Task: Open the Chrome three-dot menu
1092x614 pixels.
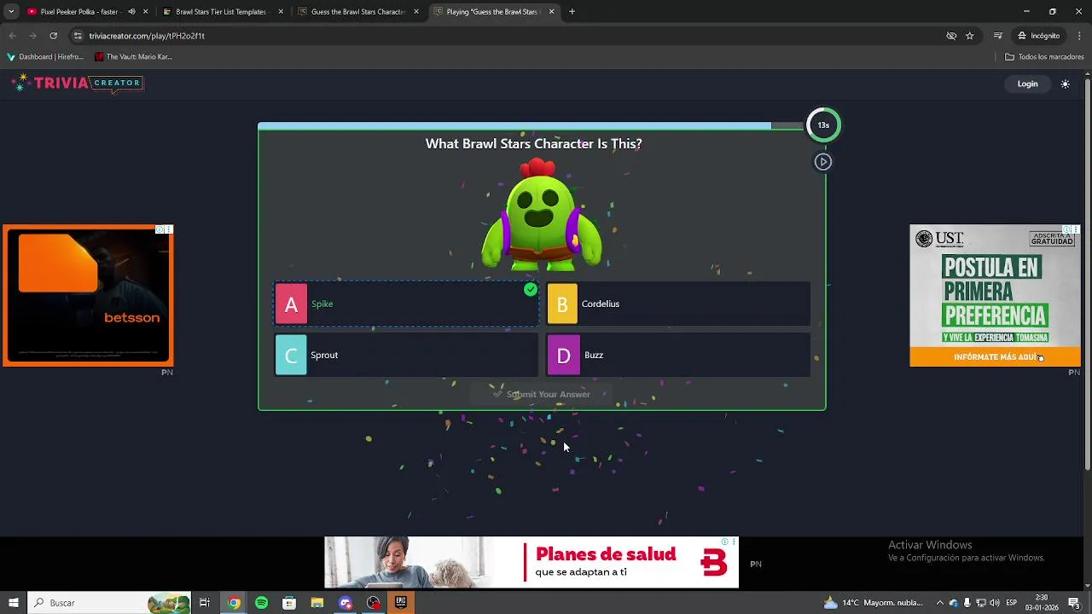Action: point(1080,36)
